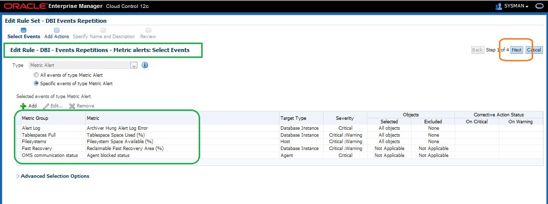This screenshot has width=548, height=204.
Task: Go to the Review step
Action: pos(148,36)
